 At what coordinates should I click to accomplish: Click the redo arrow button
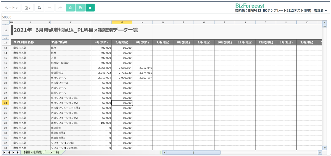(x=60, y=8)
